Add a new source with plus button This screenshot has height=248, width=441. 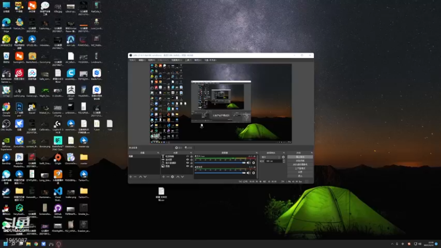pyautogui.click(x=163, y=176)
